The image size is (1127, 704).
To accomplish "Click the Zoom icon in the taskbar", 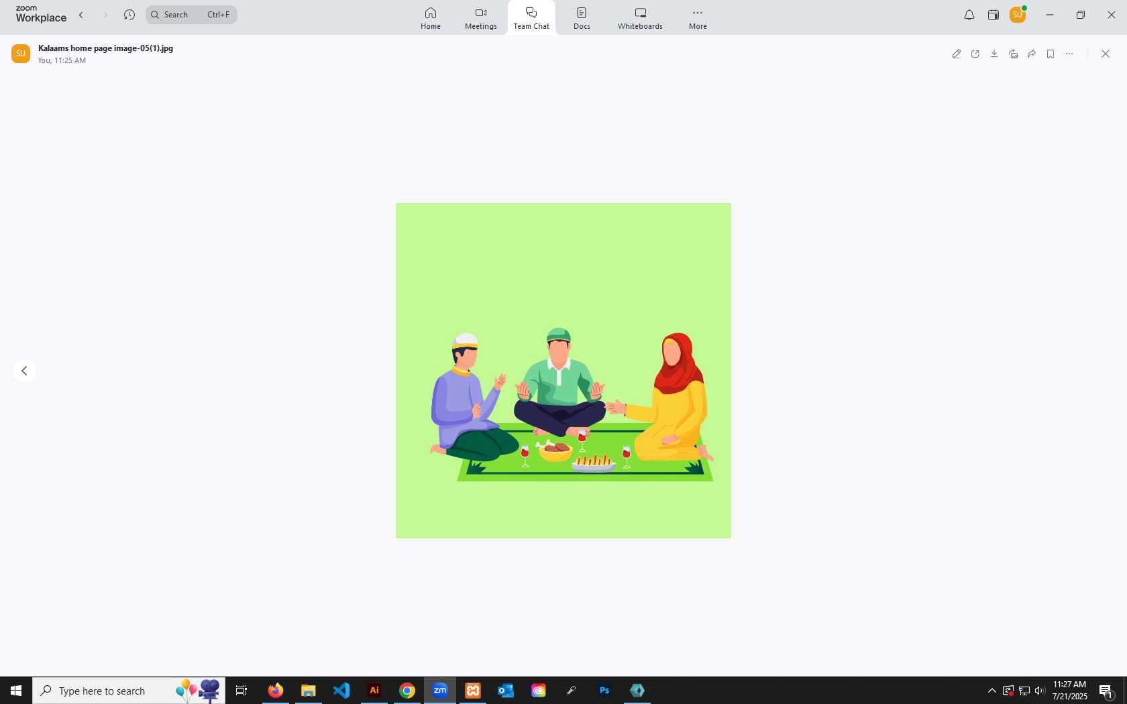I will point(440,691).
